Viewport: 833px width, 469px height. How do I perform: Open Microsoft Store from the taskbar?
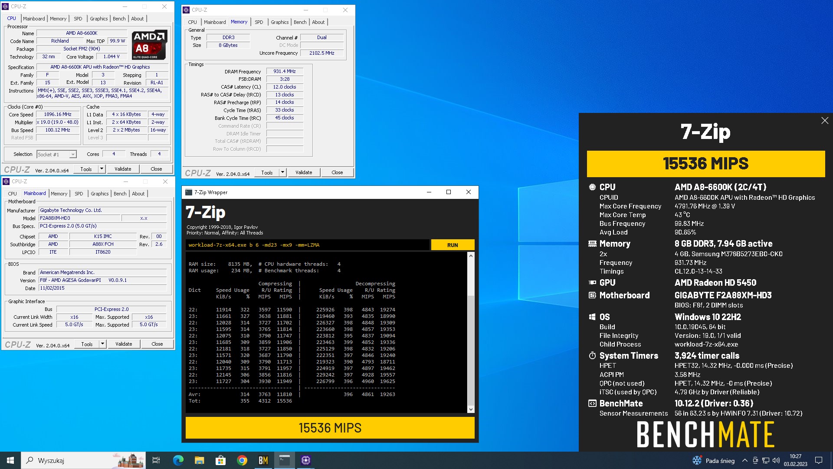221,460
